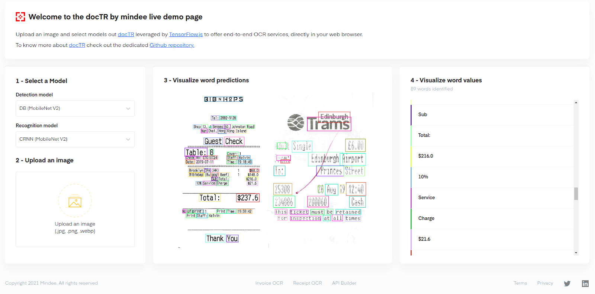Click the mindee docTR logo icon

coord(20,17)
